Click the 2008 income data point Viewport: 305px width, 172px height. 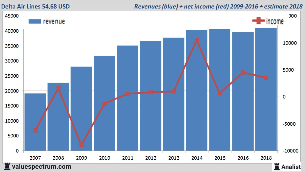click(x=58, y=88)
